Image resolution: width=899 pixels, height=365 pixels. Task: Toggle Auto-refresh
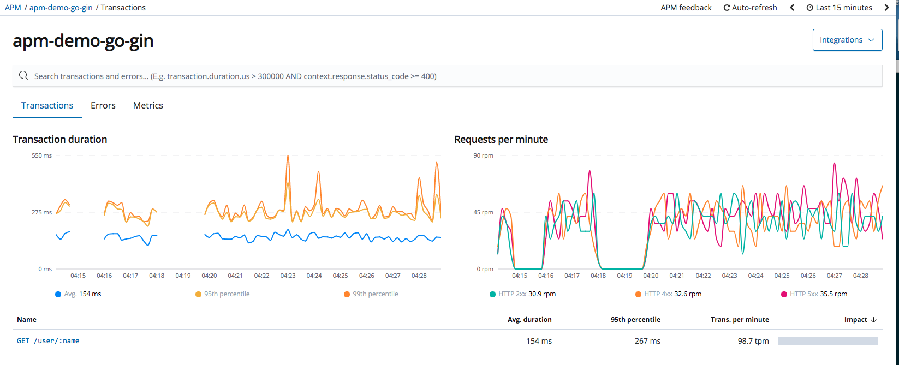click(751, 8)
